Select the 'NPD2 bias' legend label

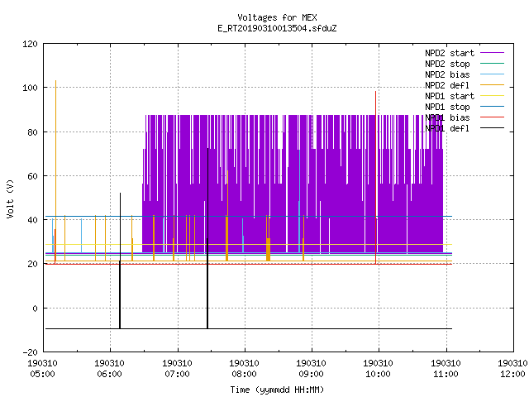point(447,74)
